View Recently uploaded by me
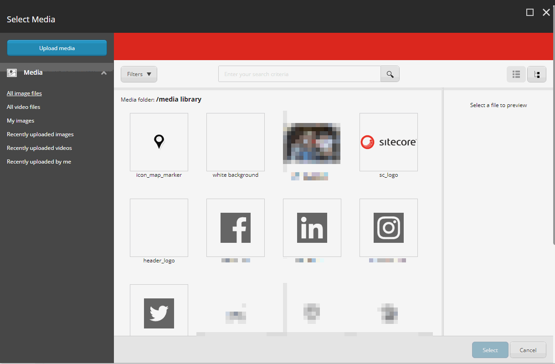 39,162
